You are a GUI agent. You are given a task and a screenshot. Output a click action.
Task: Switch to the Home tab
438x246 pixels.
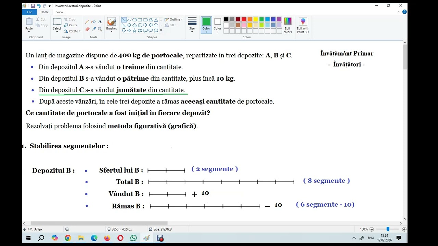(44, 12)
